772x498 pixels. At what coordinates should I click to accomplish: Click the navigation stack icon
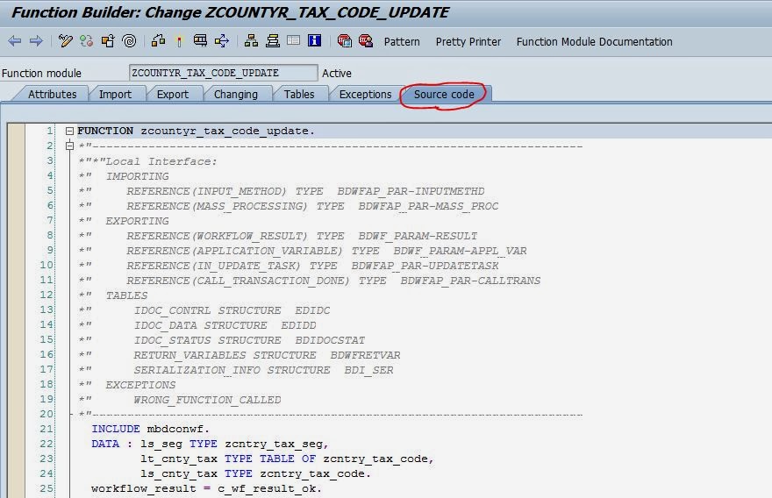(272, 41)
